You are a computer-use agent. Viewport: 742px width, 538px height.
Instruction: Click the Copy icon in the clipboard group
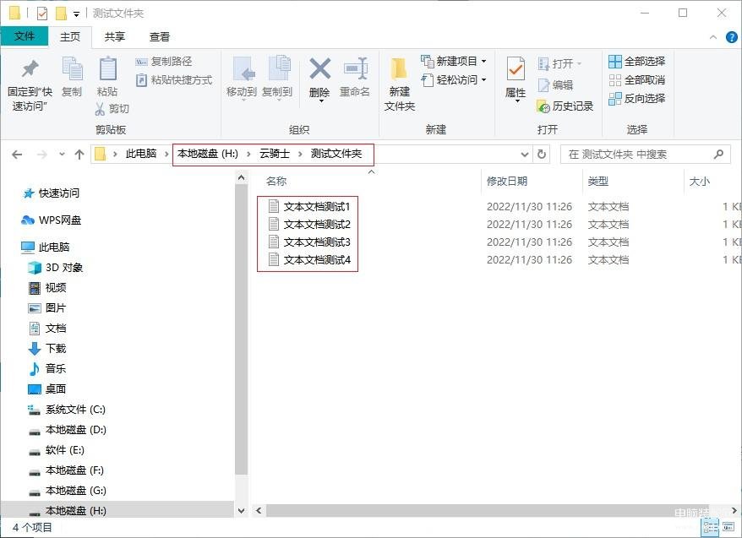(x=73, y=69)
